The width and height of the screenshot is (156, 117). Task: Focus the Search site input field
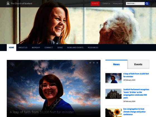tap(135, 3)
